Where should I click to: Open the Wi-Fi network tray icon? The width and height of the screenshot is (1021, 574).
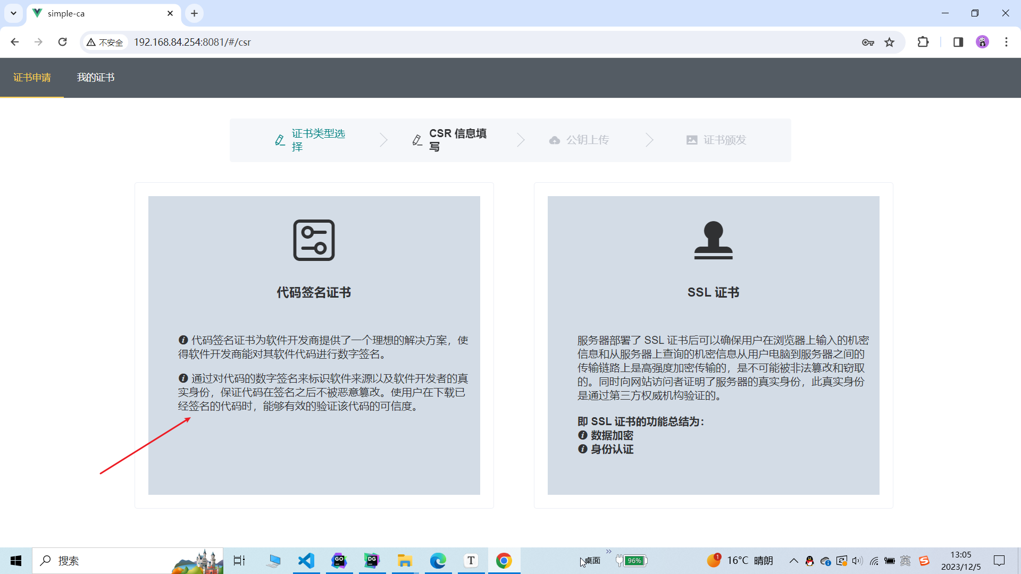874,561
